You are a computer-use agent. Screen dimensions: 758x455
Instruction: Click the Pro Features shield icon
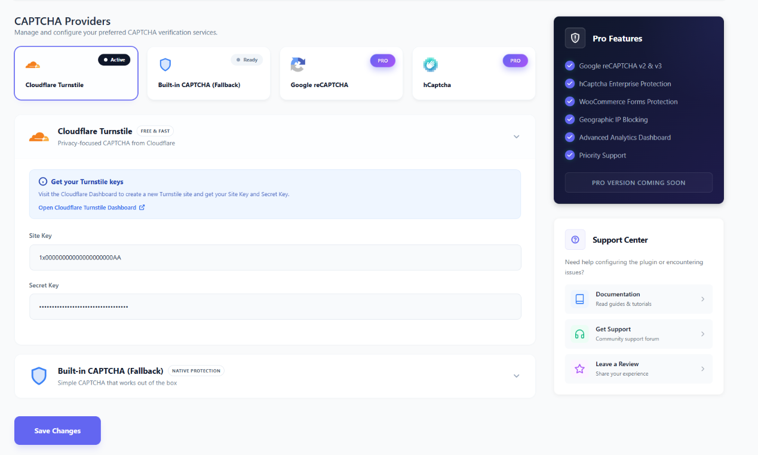[575, 38]
